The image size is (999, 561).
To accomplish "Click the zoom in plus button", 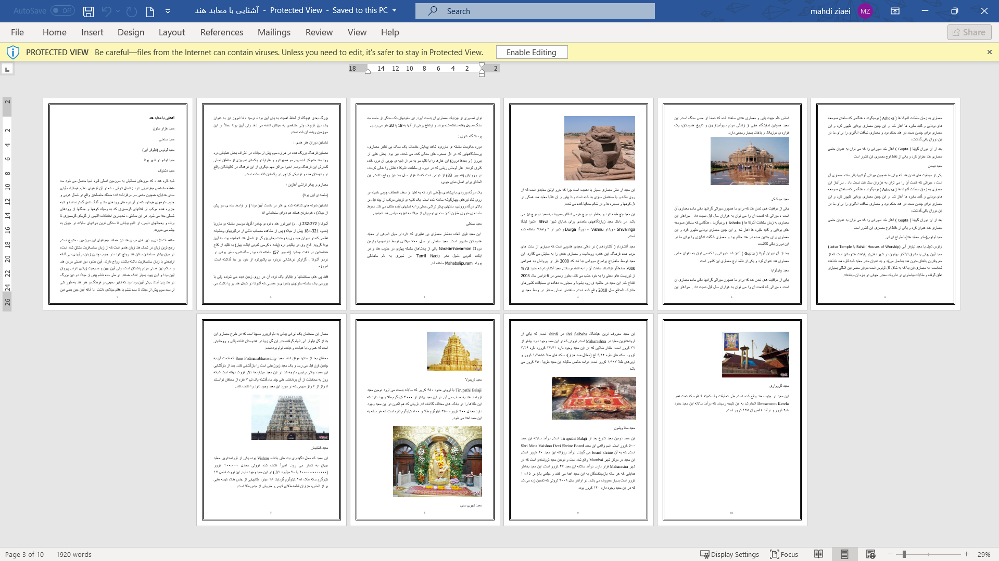I will pyautogui.click(x=966, y=554).
